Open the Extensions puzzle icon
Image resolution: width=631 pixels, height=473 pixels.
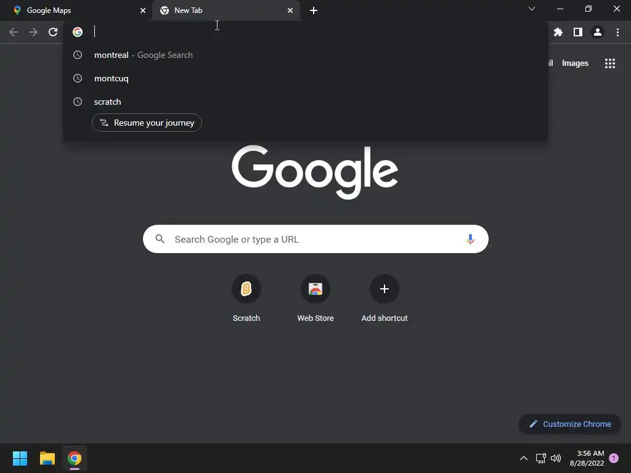pyautogui.click(x=558, y=32)
